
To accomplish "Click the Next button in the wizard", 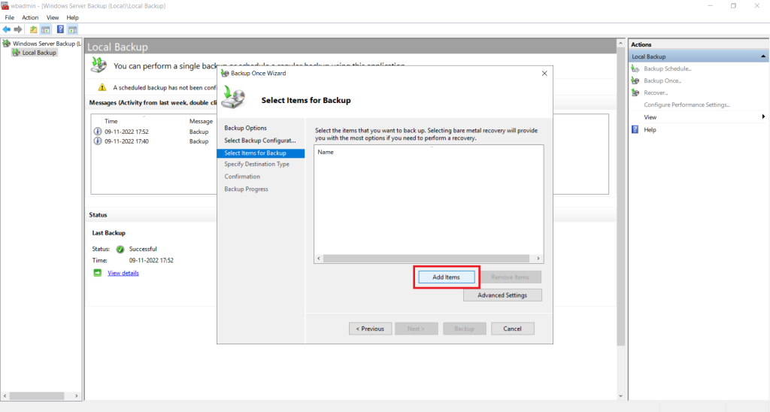I will point(417,329).
